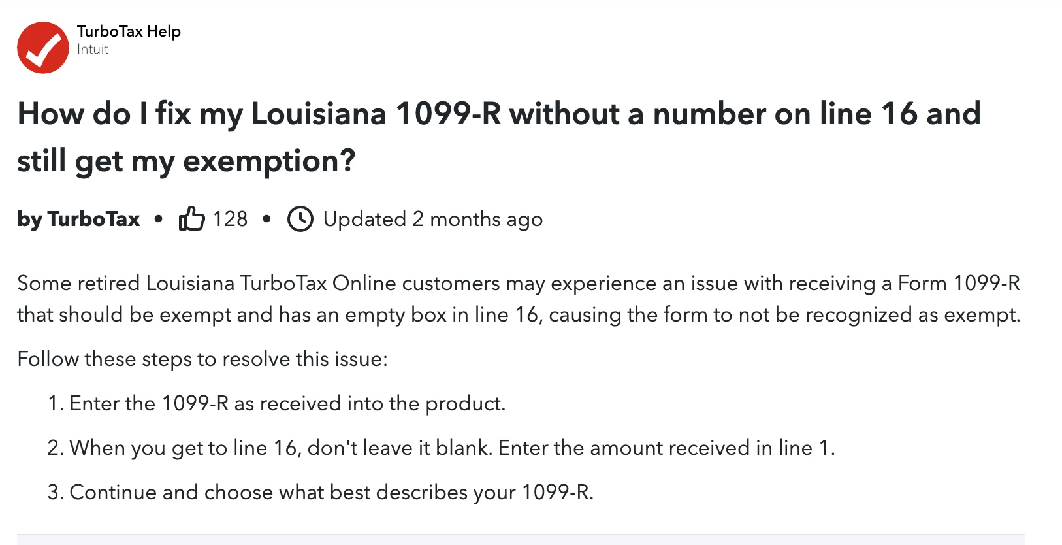The height and width of the screenshot is (545, 1062).
Task: Select the bullet separator after 128
Action: tap(266, 220)
